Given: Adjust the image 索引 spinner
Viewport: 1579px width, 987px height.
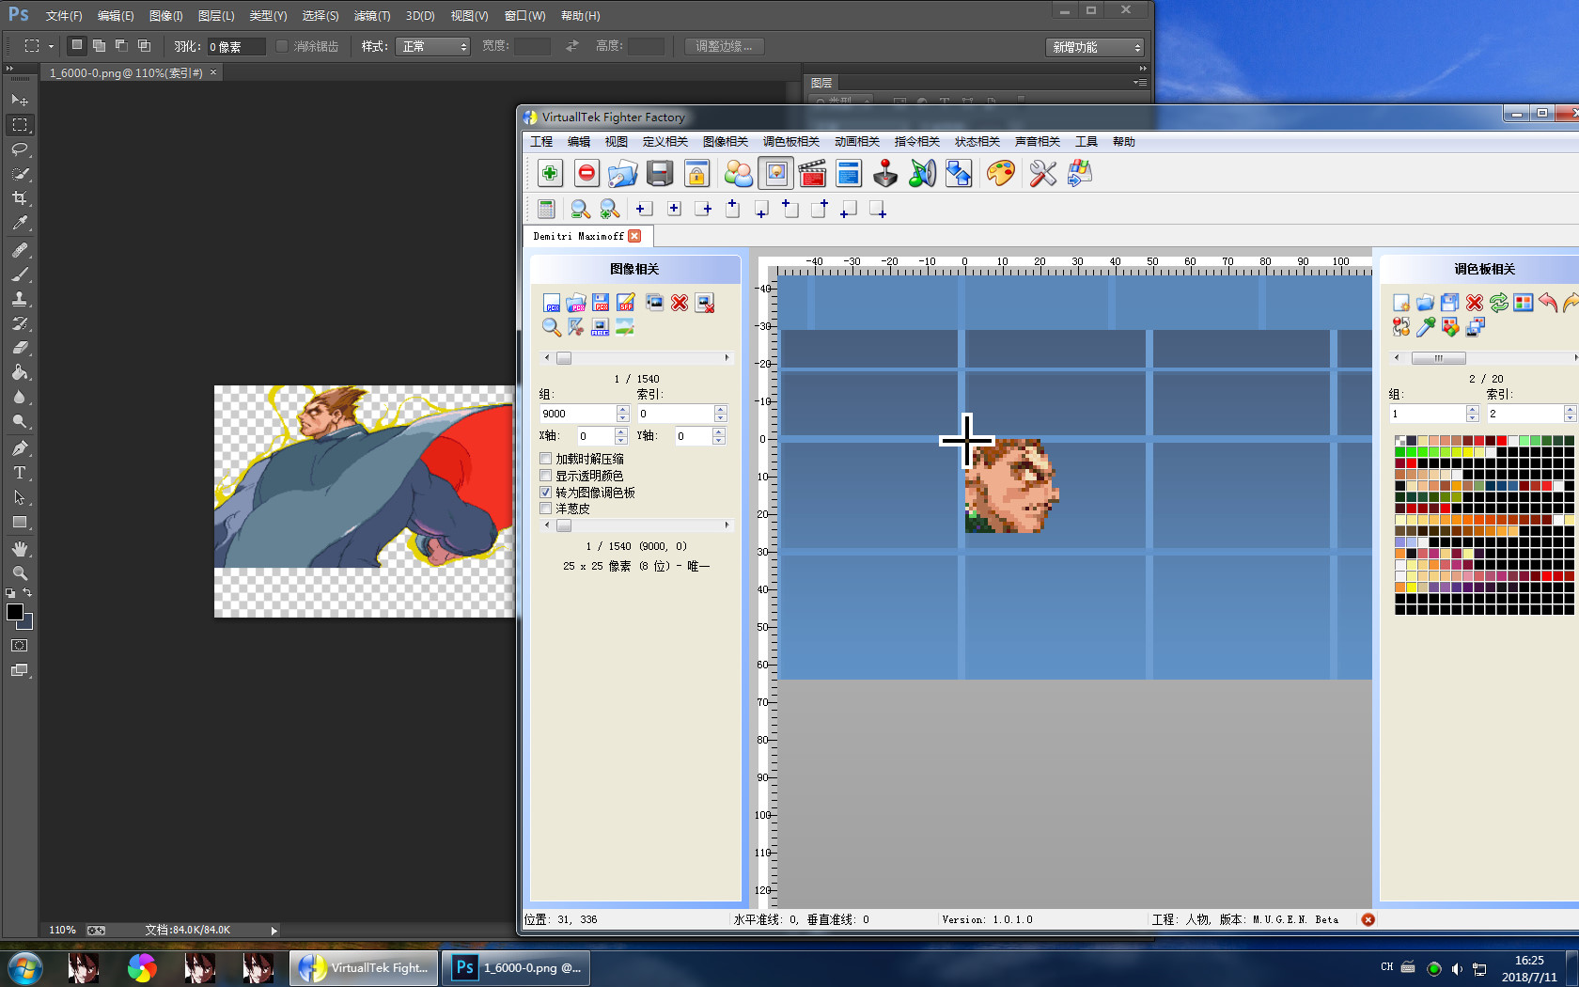Looking at the screenshot, I should [x=720, y=414].
